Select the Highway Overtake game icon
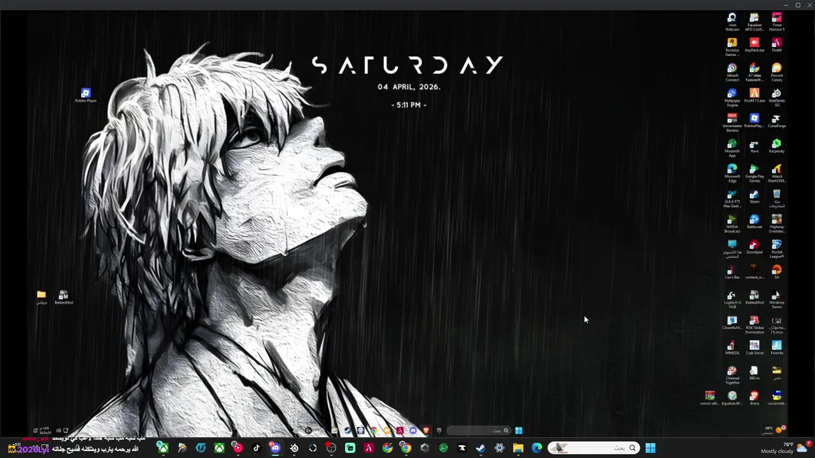 [x=777, y=224]
